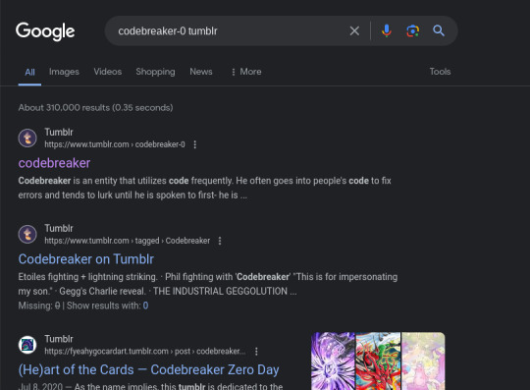
Task: Open Codebreaker on Tumblr result
Action: tap(85, 259)
